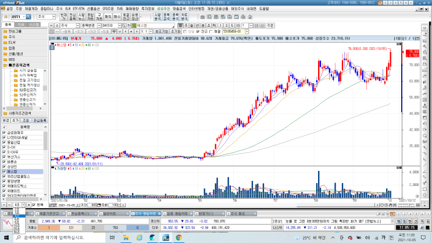Open the 0971 screen number dropdown arrow
The height and width of the screenshot is (243, 432).
pos(24,17)
